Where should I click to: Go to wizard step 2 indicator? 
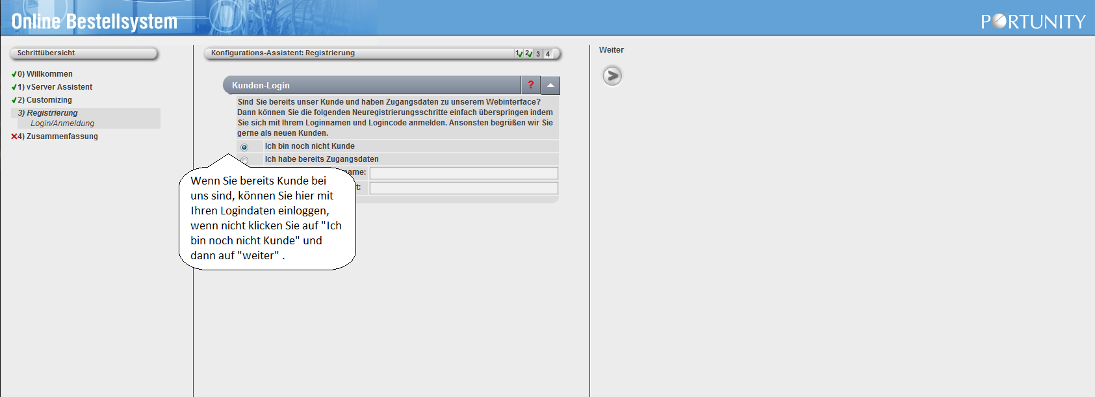pyautogui.click(x=528, y=54)
